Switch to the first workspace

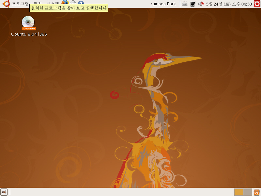(238, 192)
